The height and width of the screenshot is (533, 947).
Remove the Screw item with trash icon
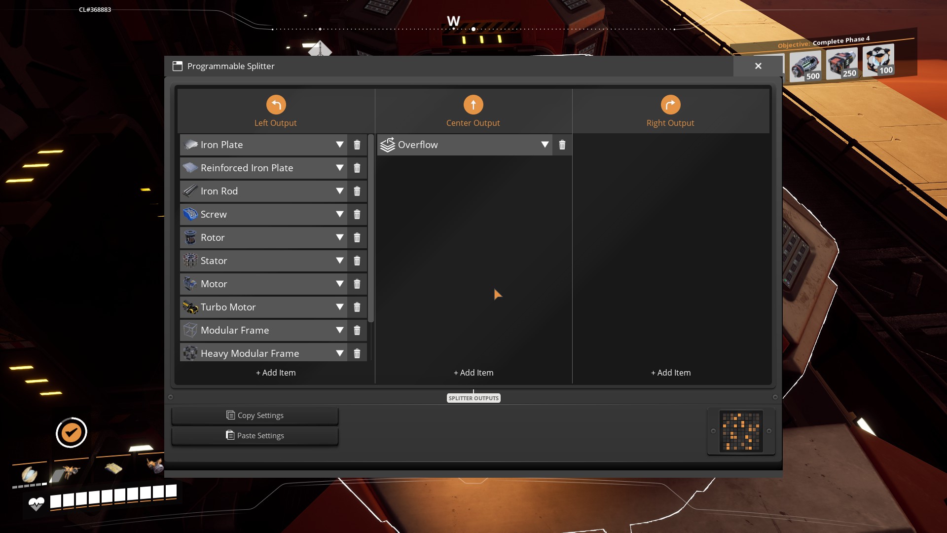pos(357,215)
